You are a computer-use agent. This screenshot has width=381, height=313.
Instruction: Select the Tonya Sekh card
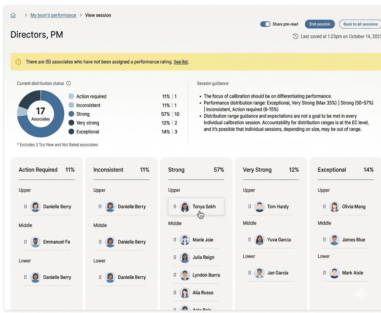196,206
